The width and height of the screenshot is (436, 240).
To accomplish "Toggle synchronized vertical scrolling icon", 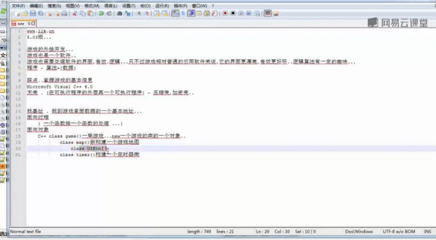I will (157, 13).
